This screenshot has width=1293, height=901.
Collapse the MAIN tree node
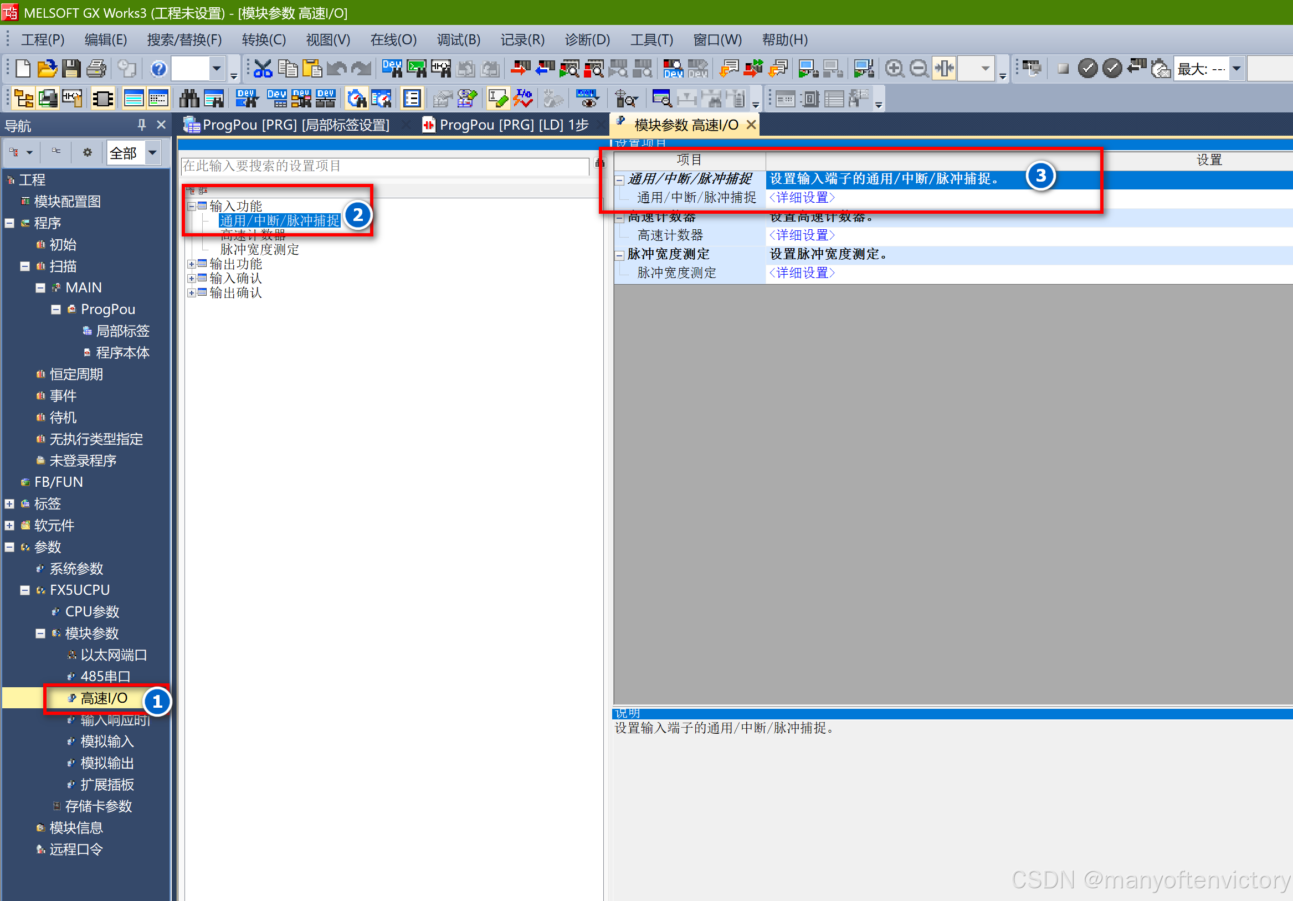click(40, 288)
